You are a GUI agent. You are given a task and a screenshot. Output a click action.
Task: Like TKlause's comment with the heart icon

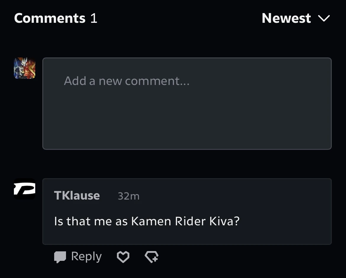click(123, 257)
